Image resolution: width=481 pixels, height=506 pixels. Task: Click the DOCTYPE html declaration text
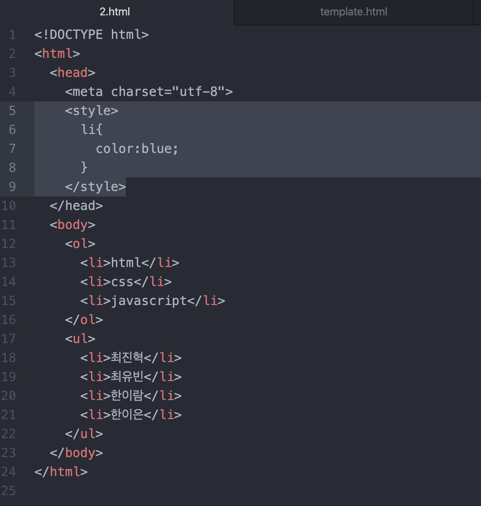(92, 34)
